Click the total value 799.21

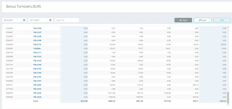[x=195, y=101]
